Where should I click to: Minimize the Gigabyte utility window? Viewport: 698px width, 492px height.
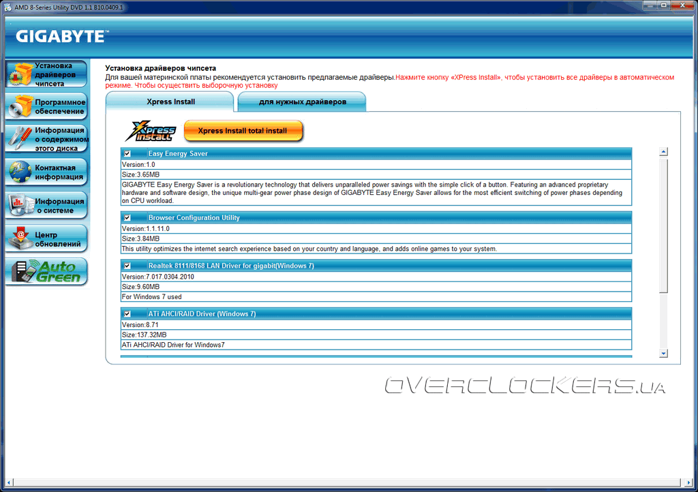[650, 5]
